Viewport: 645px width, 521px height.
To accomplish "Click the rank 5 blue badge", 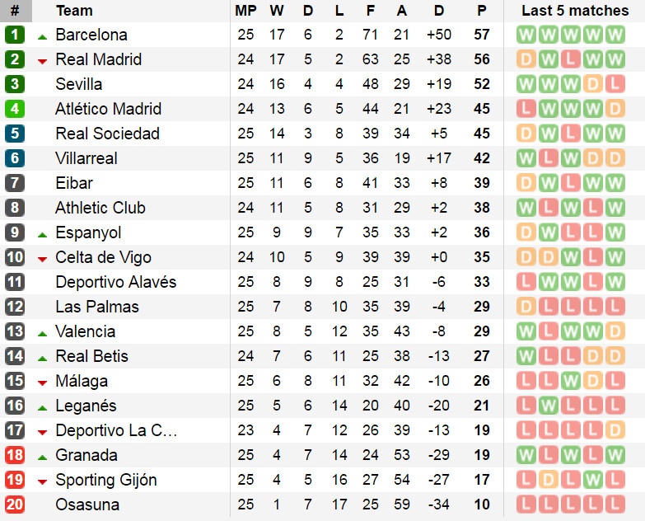I will click(15, 134).
